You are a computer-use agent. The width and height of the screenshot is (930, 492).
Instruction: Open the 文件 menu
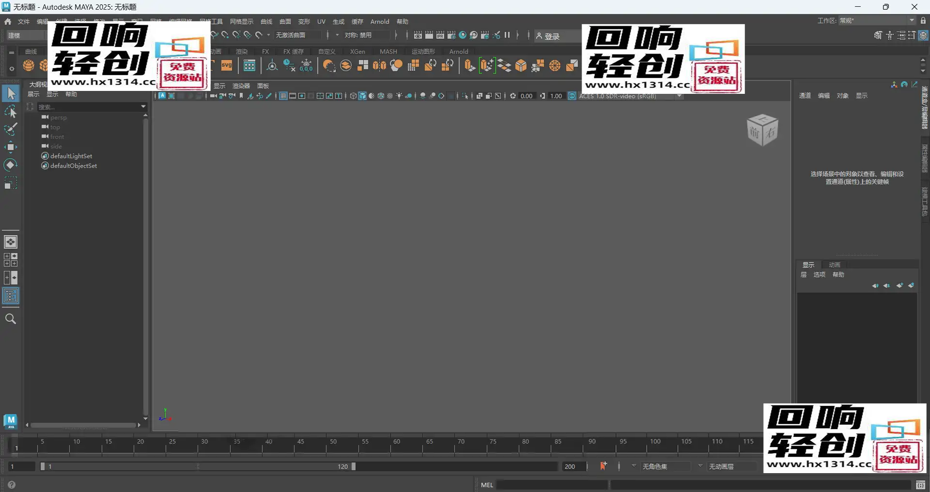[24, 21]
